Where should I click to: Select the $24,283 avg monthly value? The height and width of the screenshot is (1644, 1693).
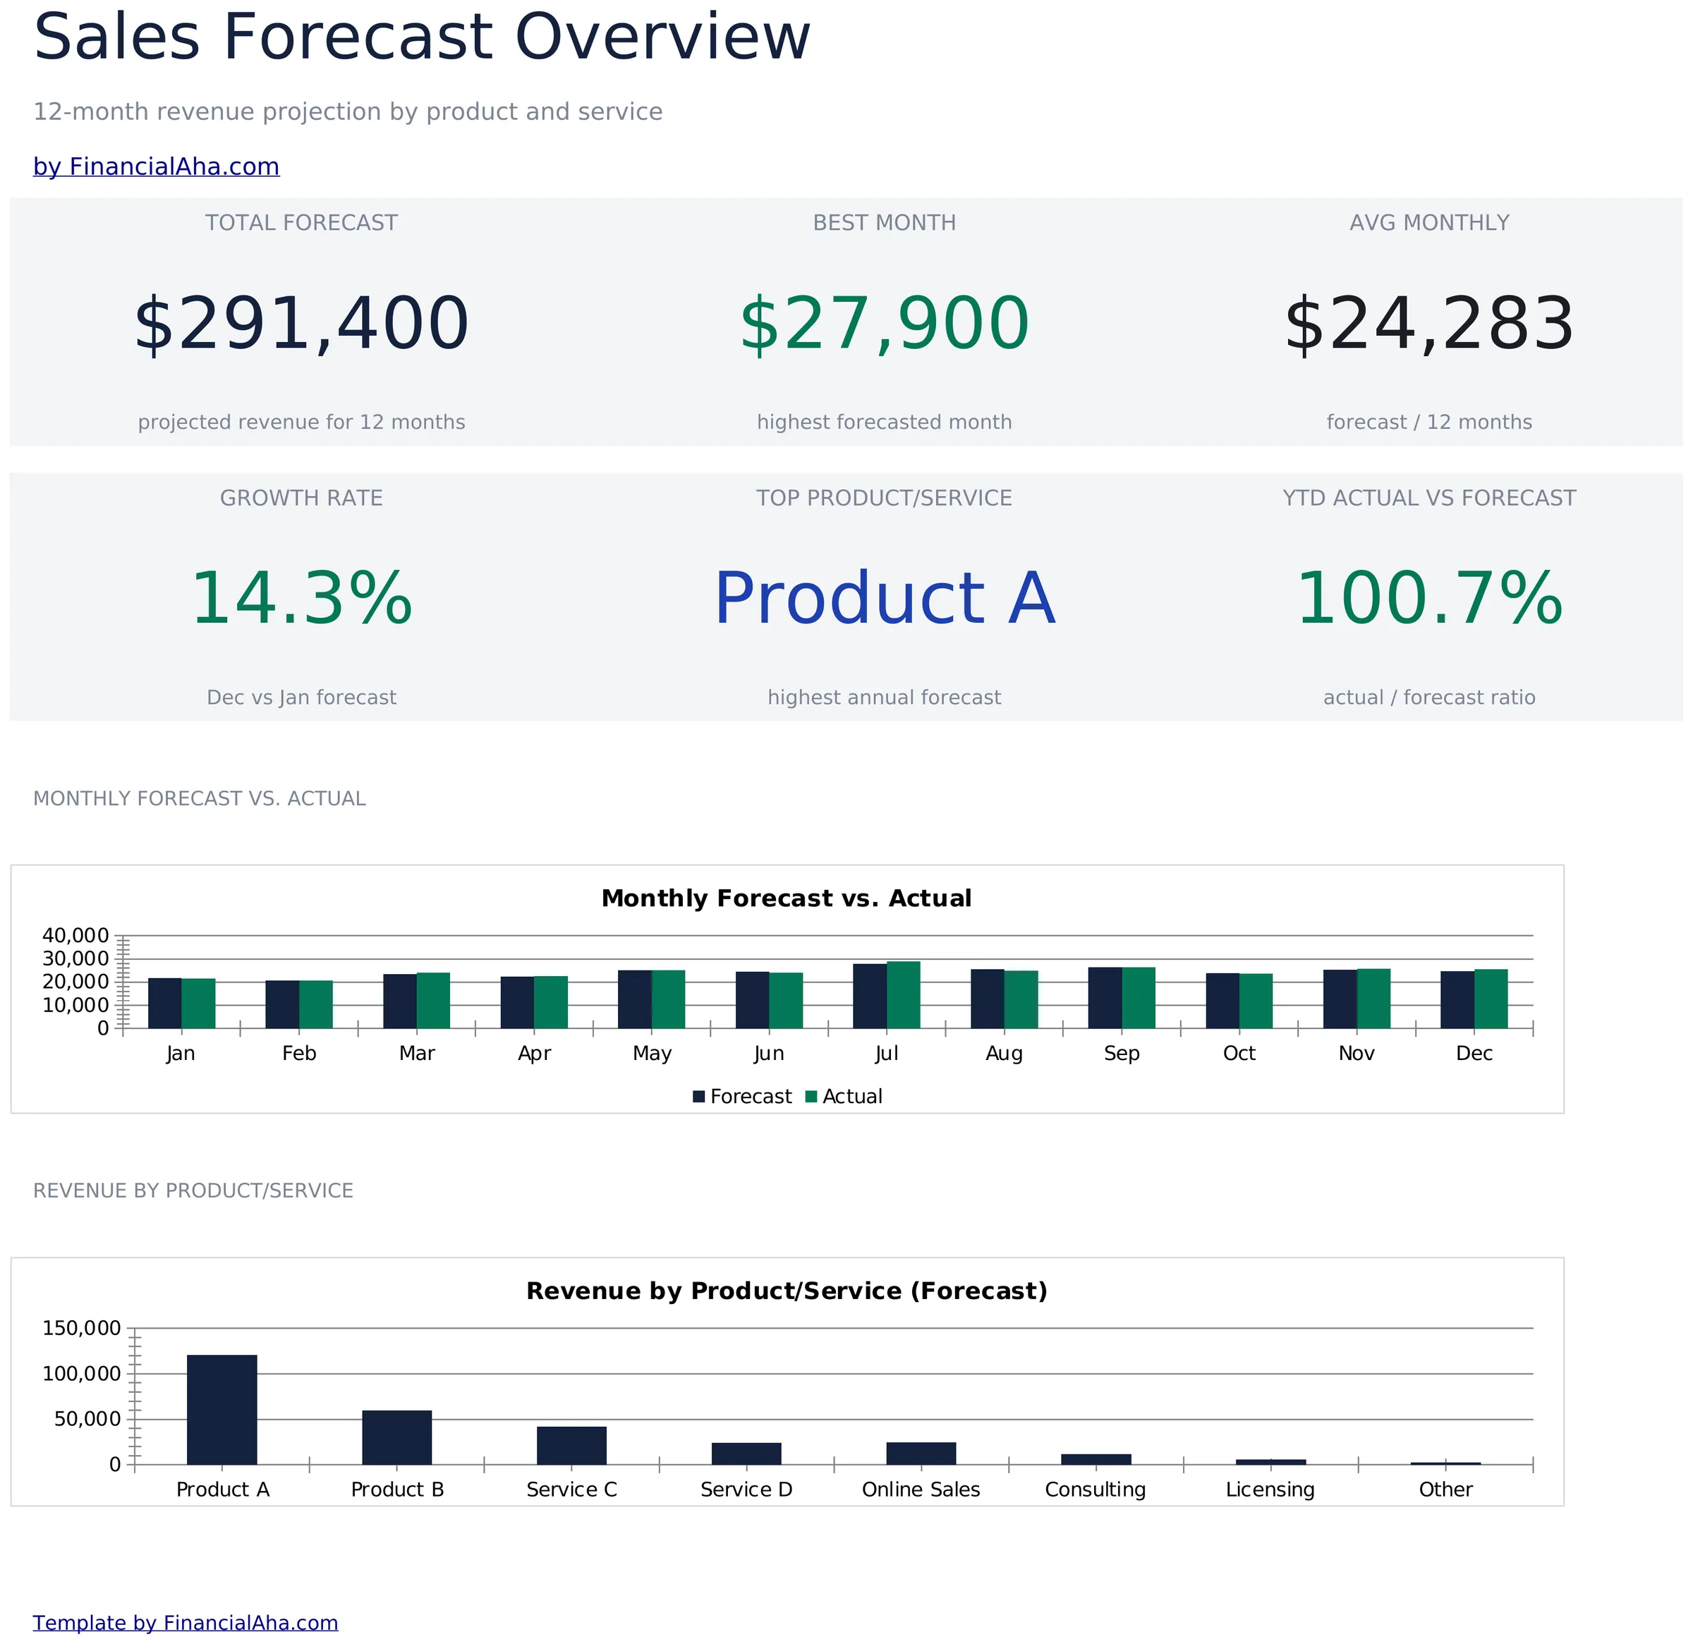tap(1430, 324)
